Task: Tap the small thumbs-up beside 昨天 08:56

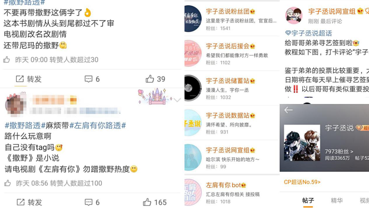Action: click(x=8, y=183)
